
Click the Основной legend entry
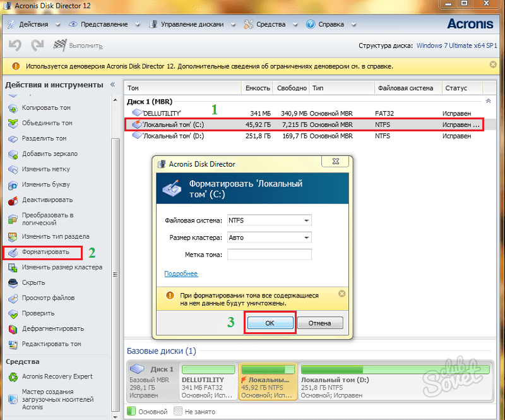[148, 412]
